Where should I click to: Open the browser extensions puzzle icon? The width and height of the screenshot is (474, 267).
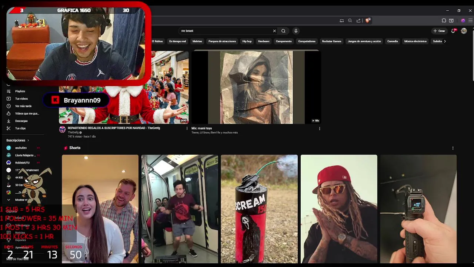point(444,20)
